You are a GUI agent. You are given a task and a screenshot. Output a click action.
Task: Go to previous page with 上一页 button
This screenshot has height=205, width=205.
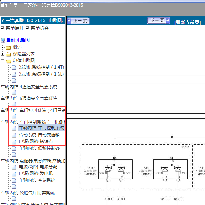point(78,21)
